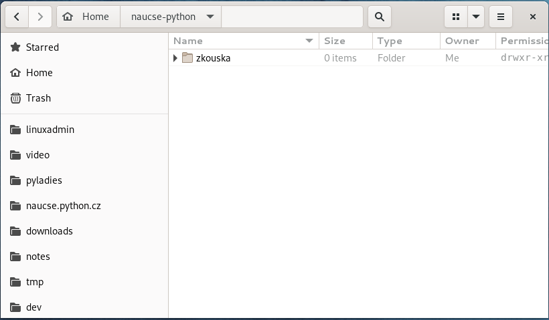Open the search magnifier button

point(380,17)
